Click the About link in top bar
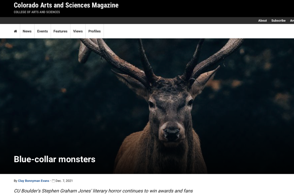 pyautogui.click(x=262, y=21)
